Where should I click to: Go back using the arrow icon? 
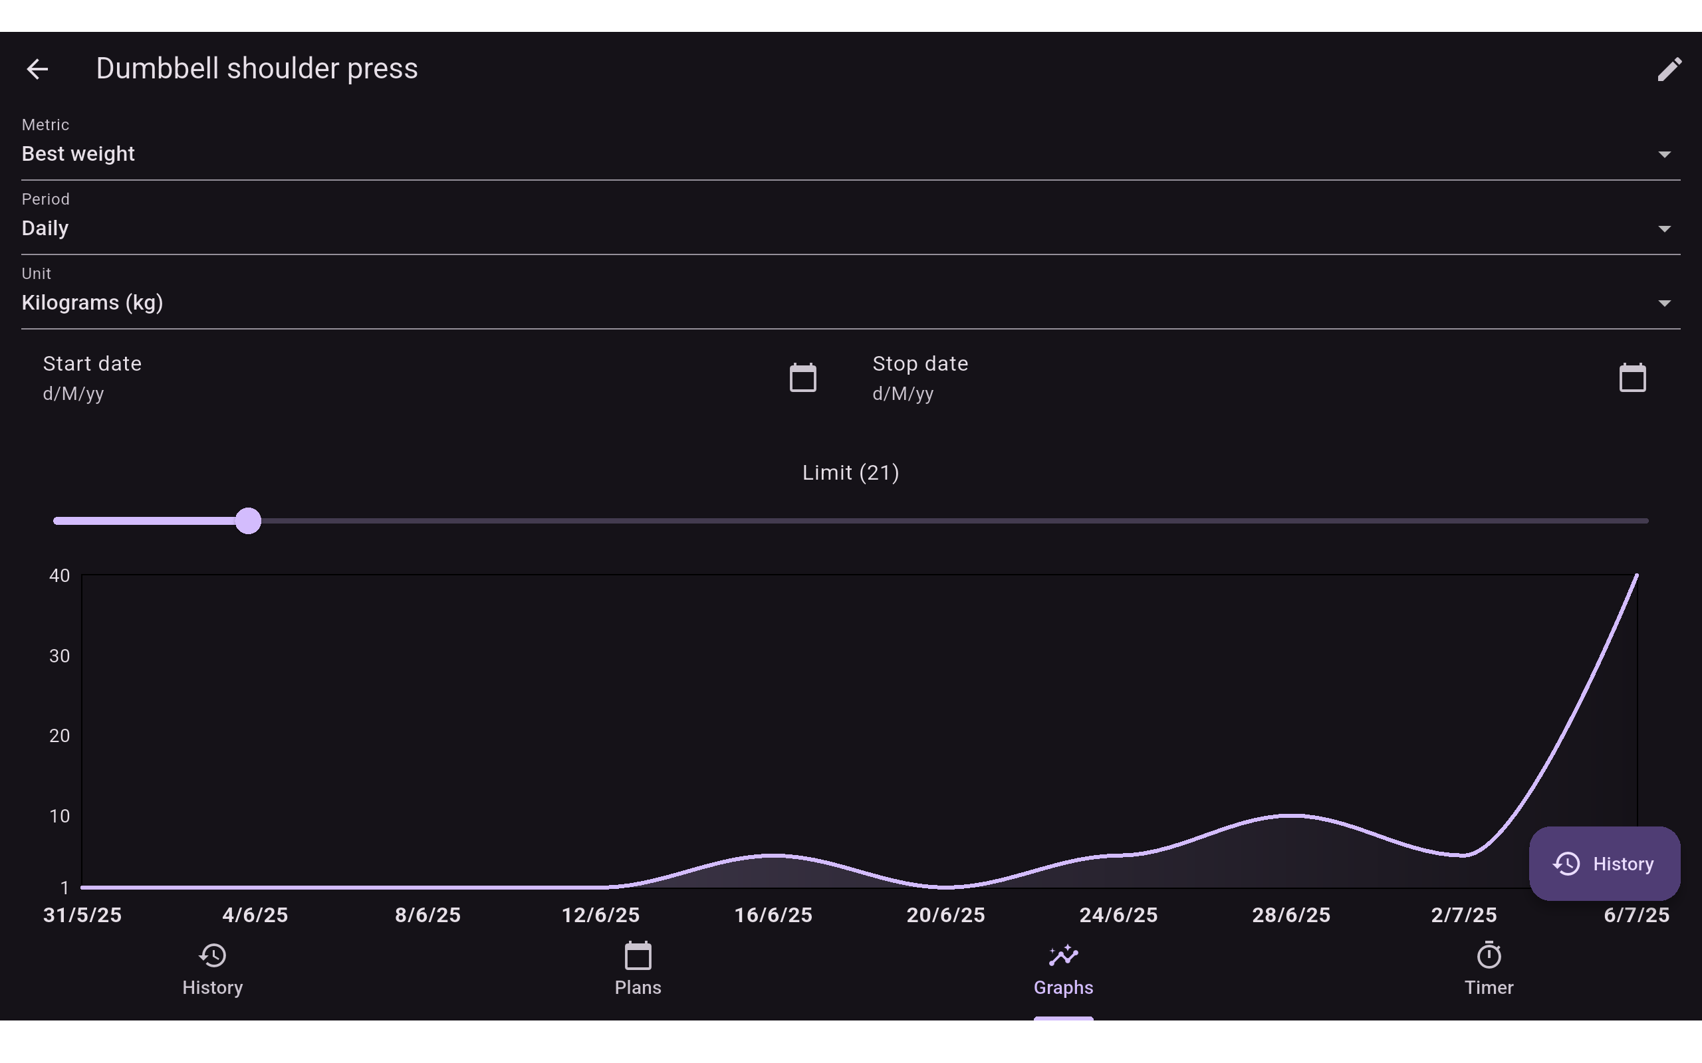tap(37, 69)
